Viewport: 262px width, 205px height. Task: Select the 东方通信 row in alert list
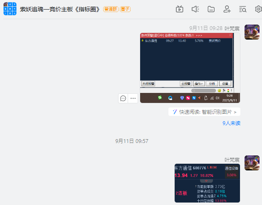[x=186, y=41]
